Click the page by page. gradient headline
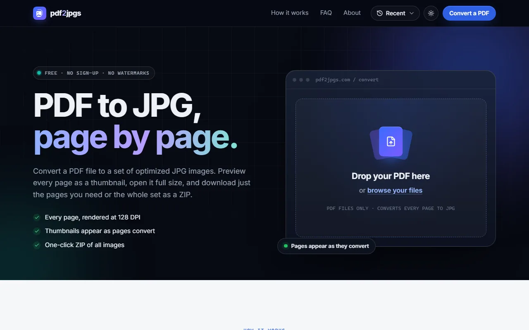Image resolution: width=529 pixels, height=330 pixels. [x=136, y=139]
